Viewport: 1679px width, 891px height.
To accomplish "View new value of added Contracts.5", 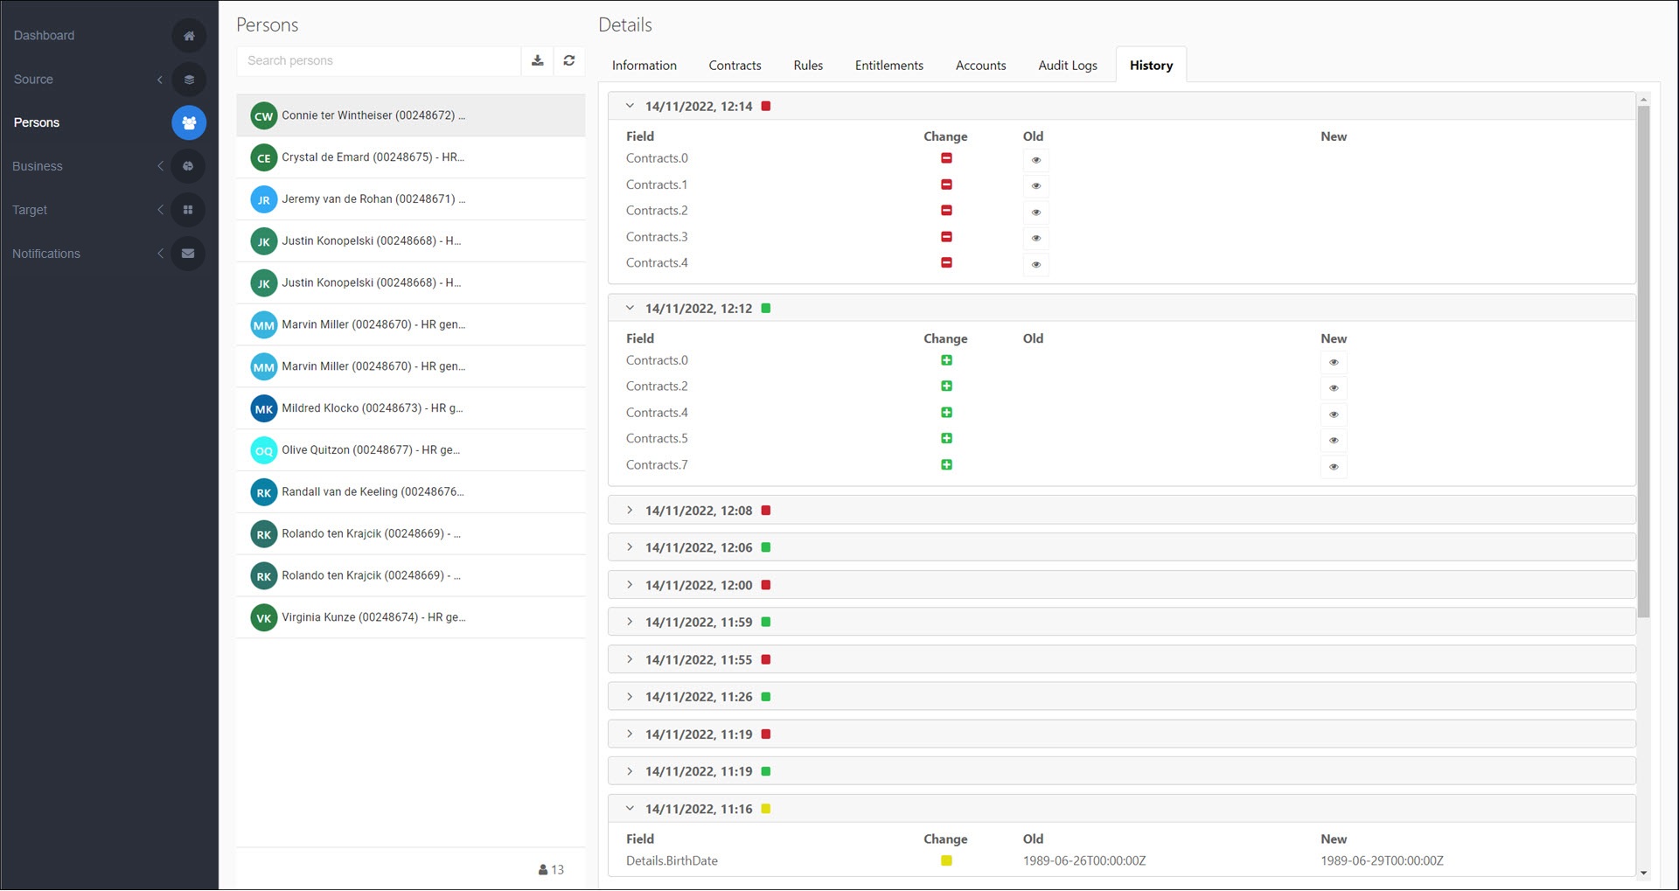I will 1334,441.
